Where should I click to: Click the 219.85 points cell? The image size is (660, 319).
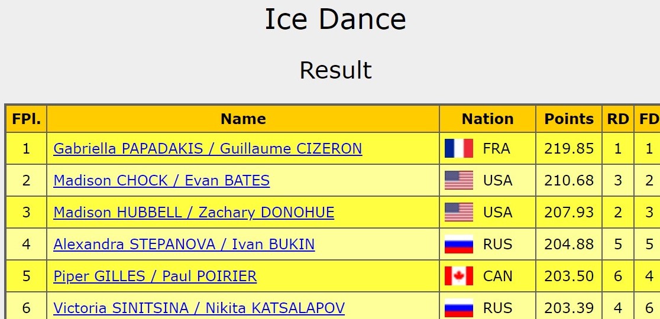click(x=569, y=148)
